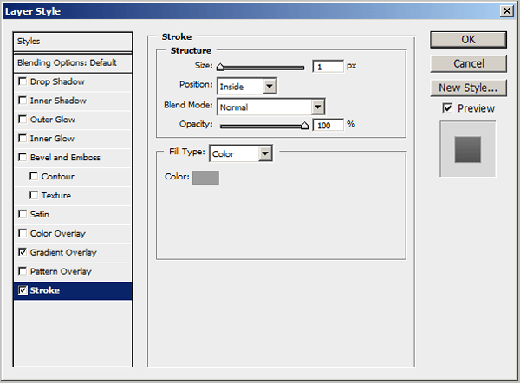
Task: Open the Position dropdown showing Inside
Action: point(247,86)
